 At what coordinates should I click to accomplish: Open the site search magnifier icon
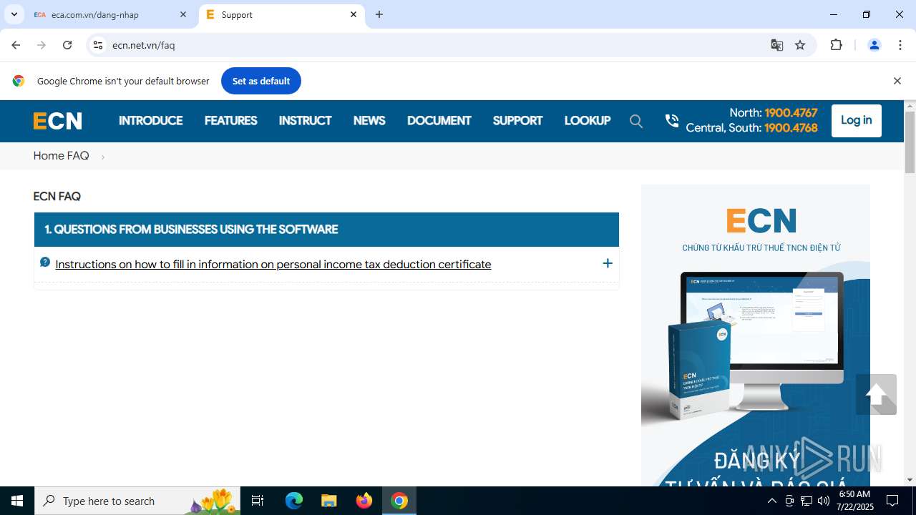coord(636,121)
